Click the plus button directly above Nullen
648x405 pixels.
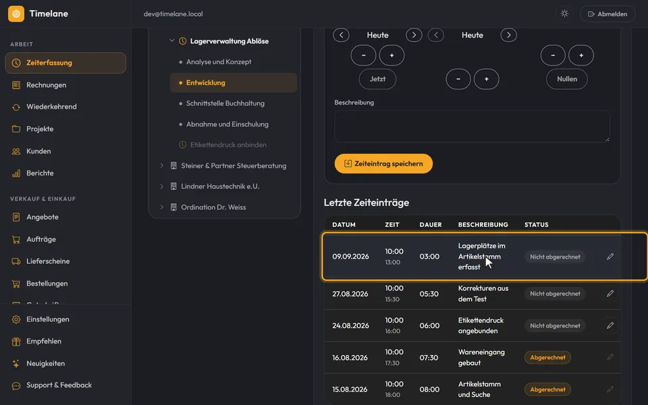(x=581, y=55)
